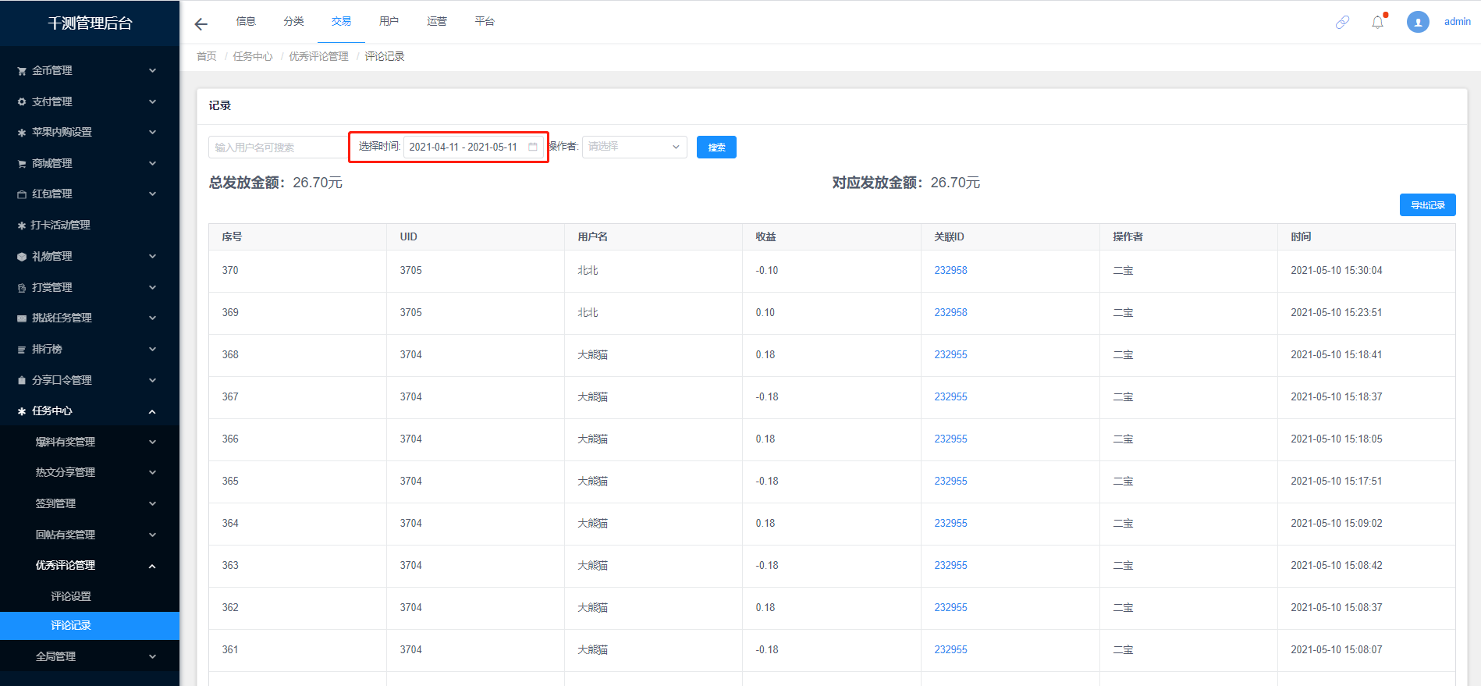Open 任务中心 breadcrumb link
1481x686 pixels.
click(x=253, y=56)
